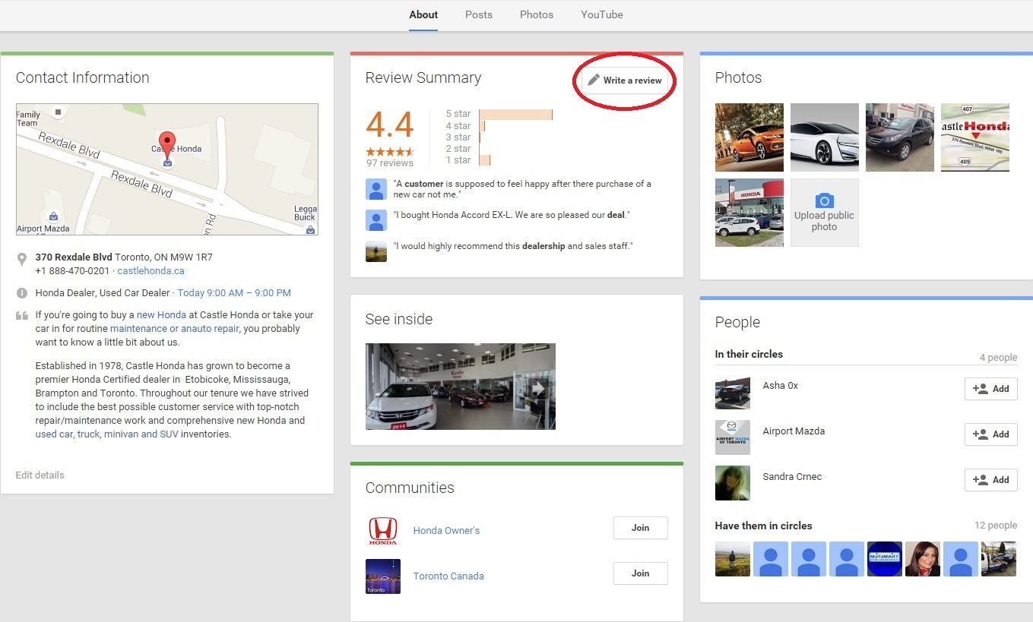Open the Honda dealership building photo
The image size is (1033, 622).
[749, 213]
